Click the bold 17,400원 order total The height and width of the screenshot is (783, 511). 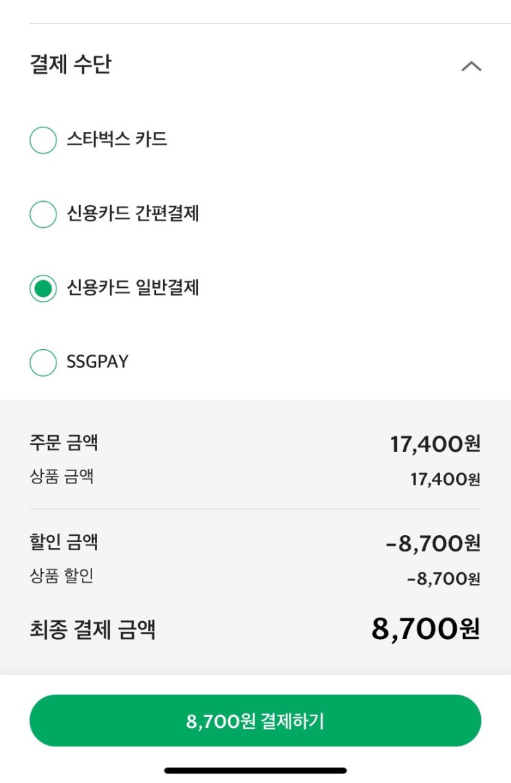pos(435,444)
